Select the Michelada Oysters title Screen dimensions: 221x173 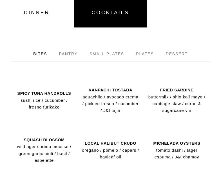point(177,143)
